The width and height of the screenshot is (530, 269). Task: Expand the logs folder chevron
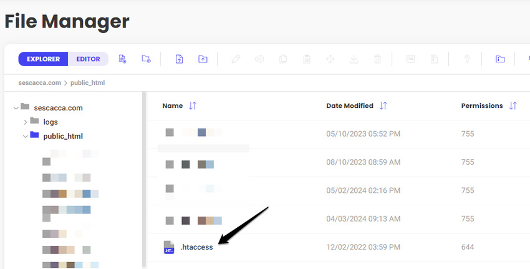coord(26,122)
